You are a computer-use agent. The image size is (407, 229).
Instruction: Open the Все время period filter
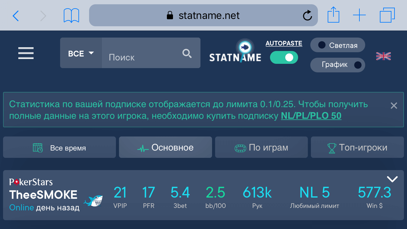59,147
